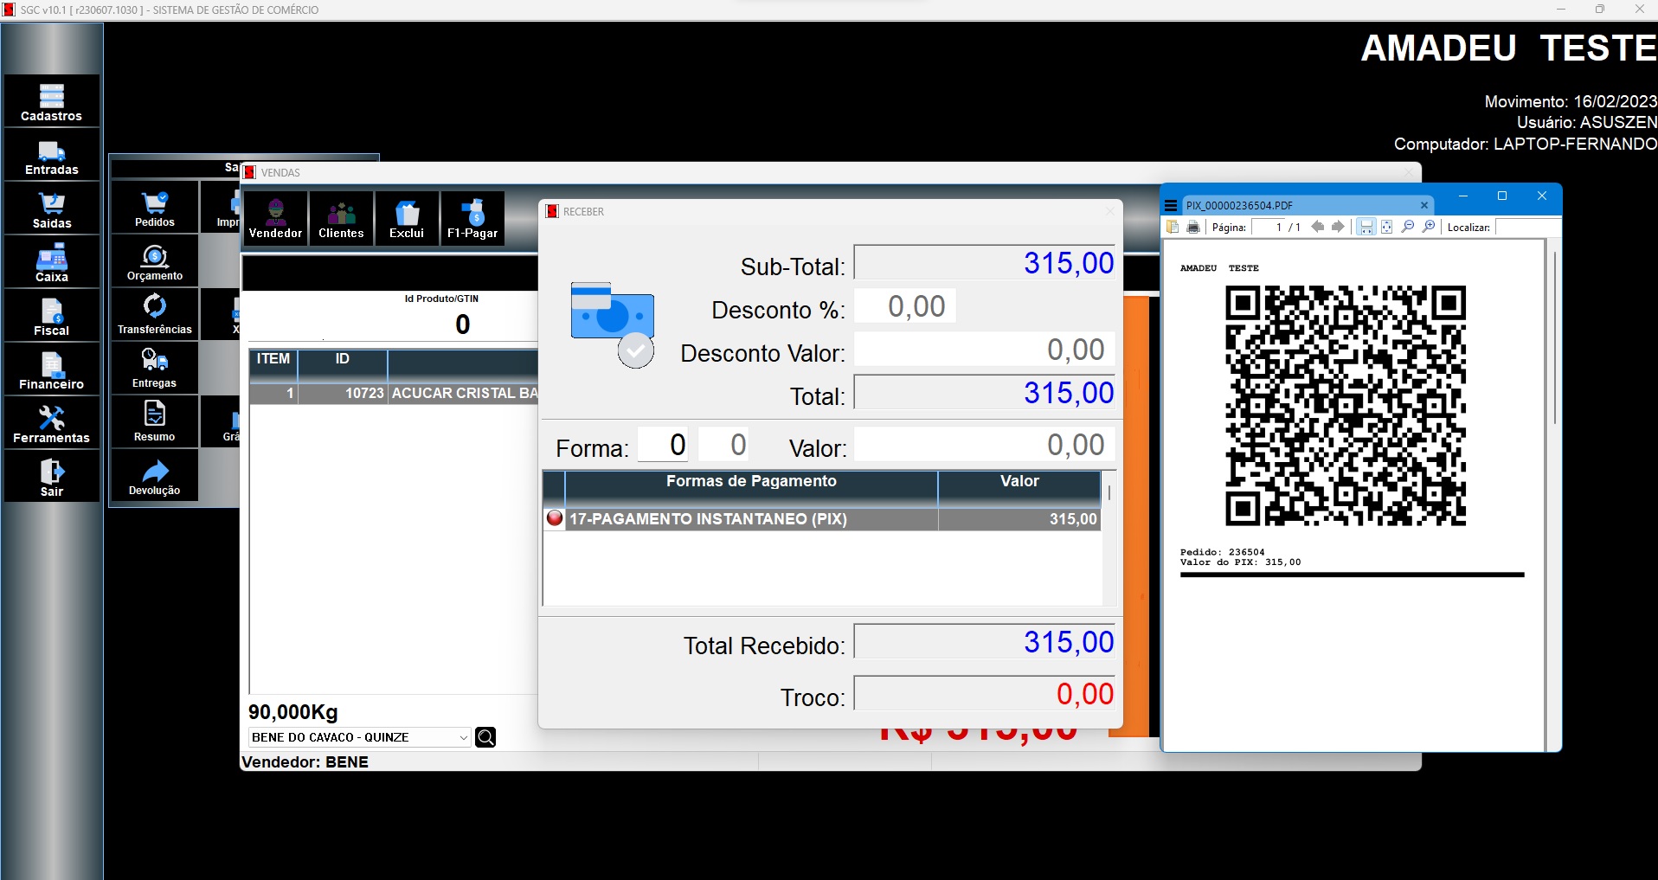Click the red remove marker on PIX payment row
This screenshot has height=880, width=1658.
tap(555, 518)
